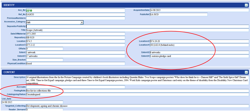Collapse the CONTENT section

246,72
